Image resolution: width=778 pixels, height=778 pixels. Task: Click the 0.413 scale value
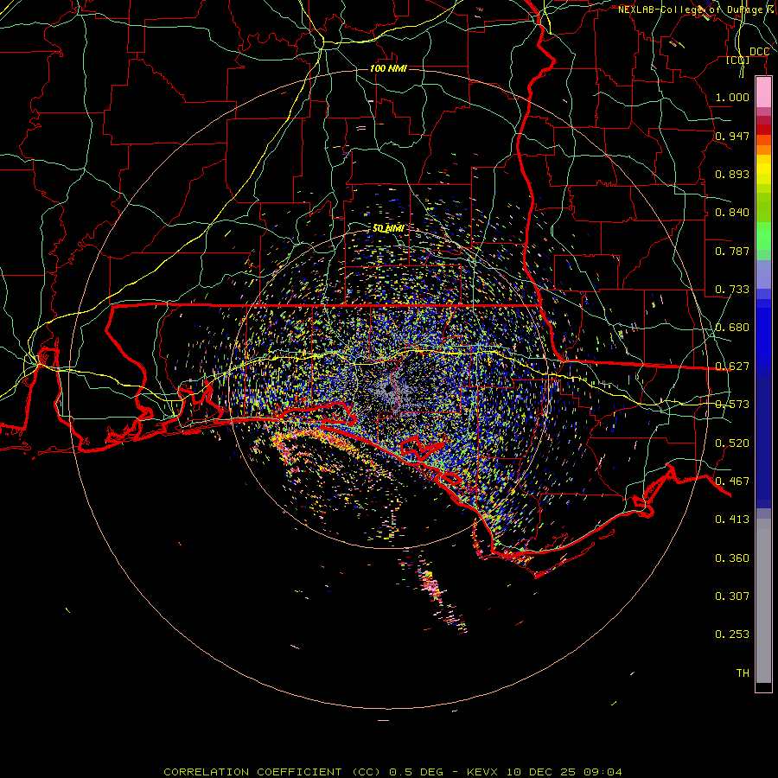(x=732, y=520)
